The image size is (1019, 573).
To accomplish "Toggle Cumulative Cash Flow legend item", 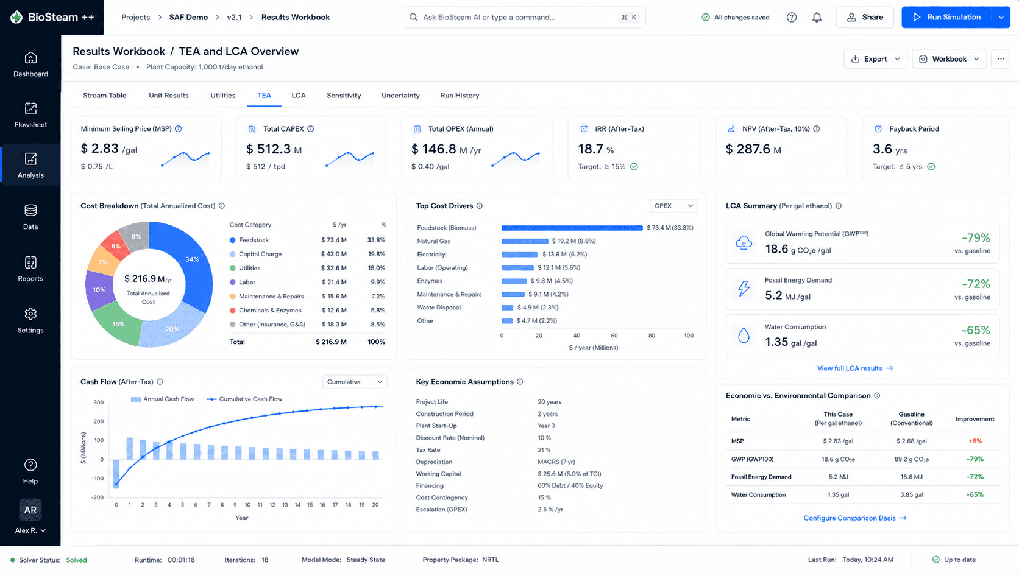I will (x=244, y=399).
